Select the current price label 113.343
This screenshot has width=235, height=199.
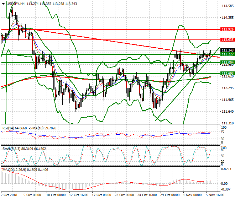point(228,50)
